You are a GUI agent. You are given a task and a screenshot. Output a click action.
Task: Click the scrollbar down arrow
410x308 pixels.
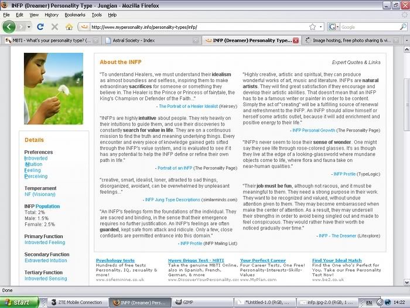(x=406, y=282)
